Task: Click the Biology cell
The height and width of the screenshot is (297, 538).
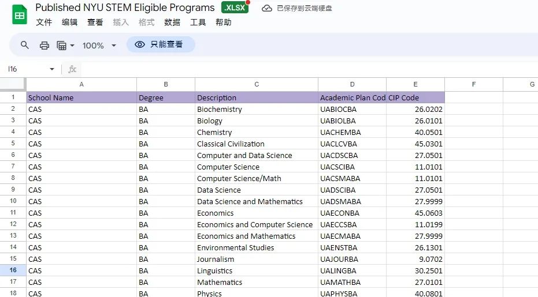Action: 257,121
